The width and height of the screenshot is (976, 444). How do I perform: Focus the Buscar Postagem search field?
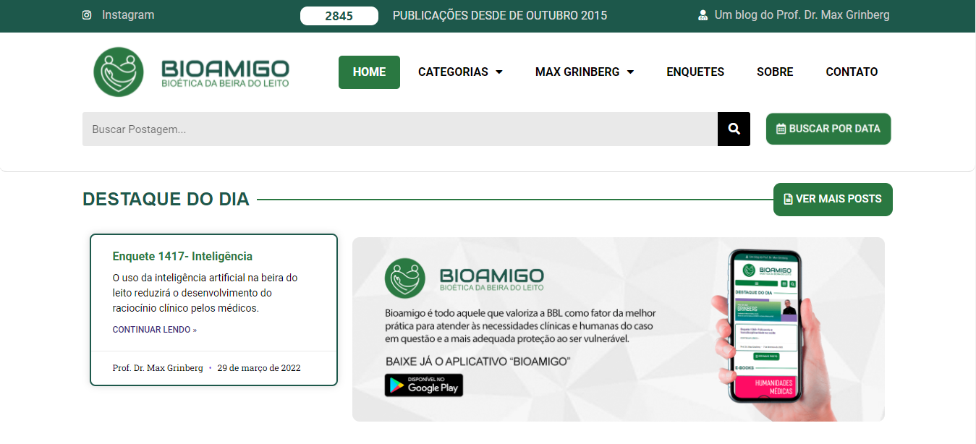400,129
